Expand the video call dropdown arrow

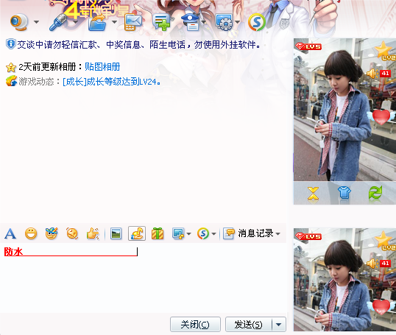(x=36, y=22)
